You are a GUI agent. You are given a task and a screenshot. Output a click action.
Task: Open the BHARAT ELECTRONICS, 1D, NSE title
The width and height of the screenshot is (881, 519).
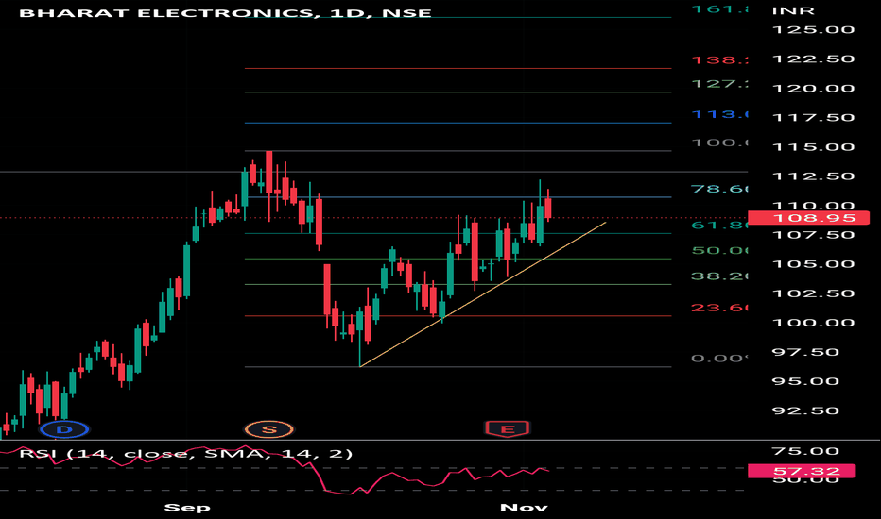[x=225, y=12]
